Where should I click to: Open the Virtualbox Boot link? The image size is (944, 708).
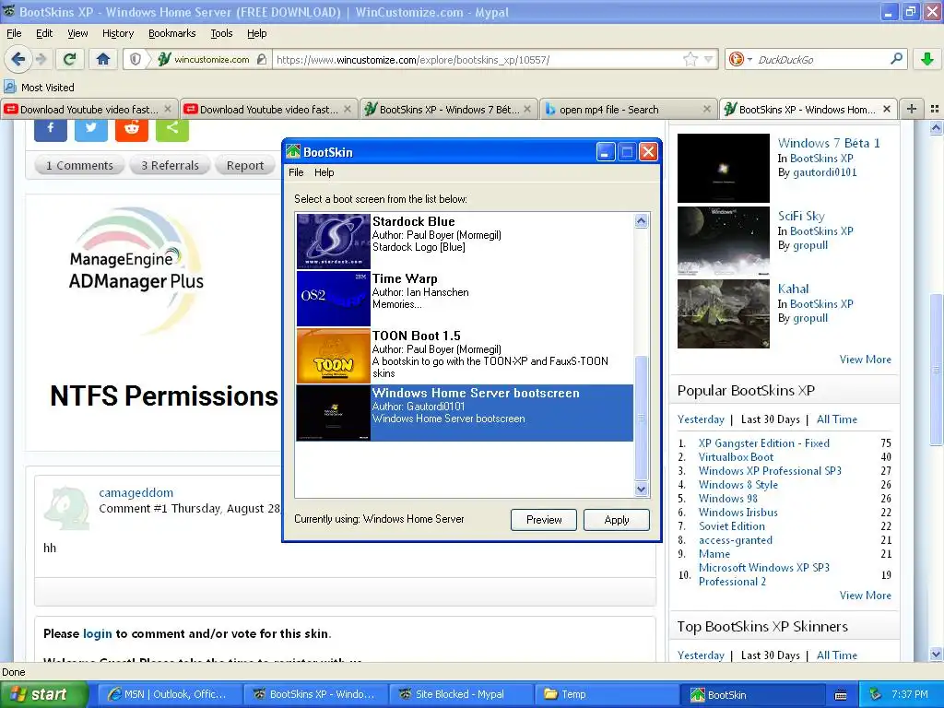click(736, 457)
